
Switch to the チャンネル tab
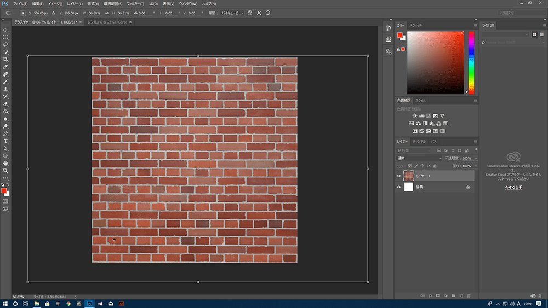(419, 141)
